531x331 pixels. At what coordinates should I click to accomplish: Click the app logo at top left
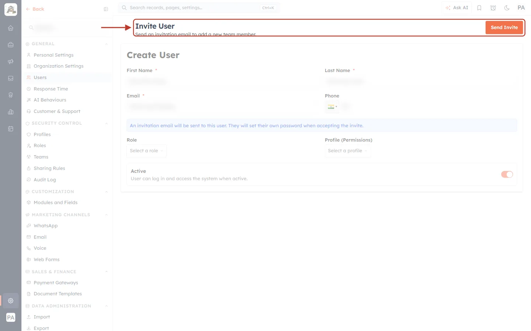(11, 10)
